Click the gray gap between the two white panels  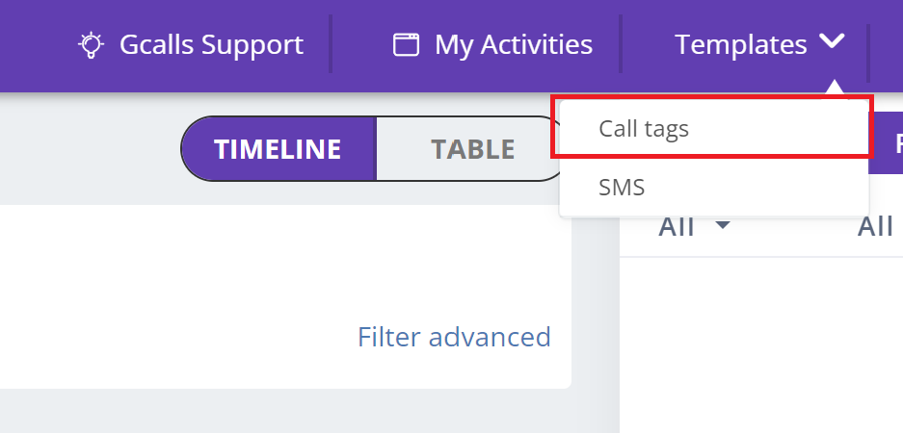[x=595, y=318]
